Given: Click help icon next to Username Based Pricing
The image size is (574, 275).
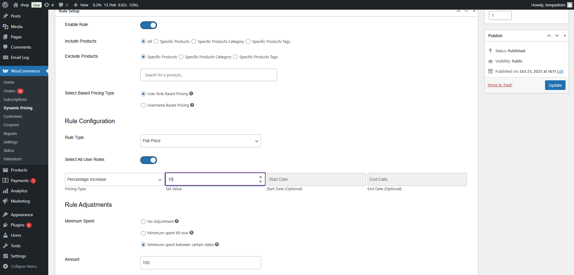Looking at the screenshot, I should pos(192,105).
